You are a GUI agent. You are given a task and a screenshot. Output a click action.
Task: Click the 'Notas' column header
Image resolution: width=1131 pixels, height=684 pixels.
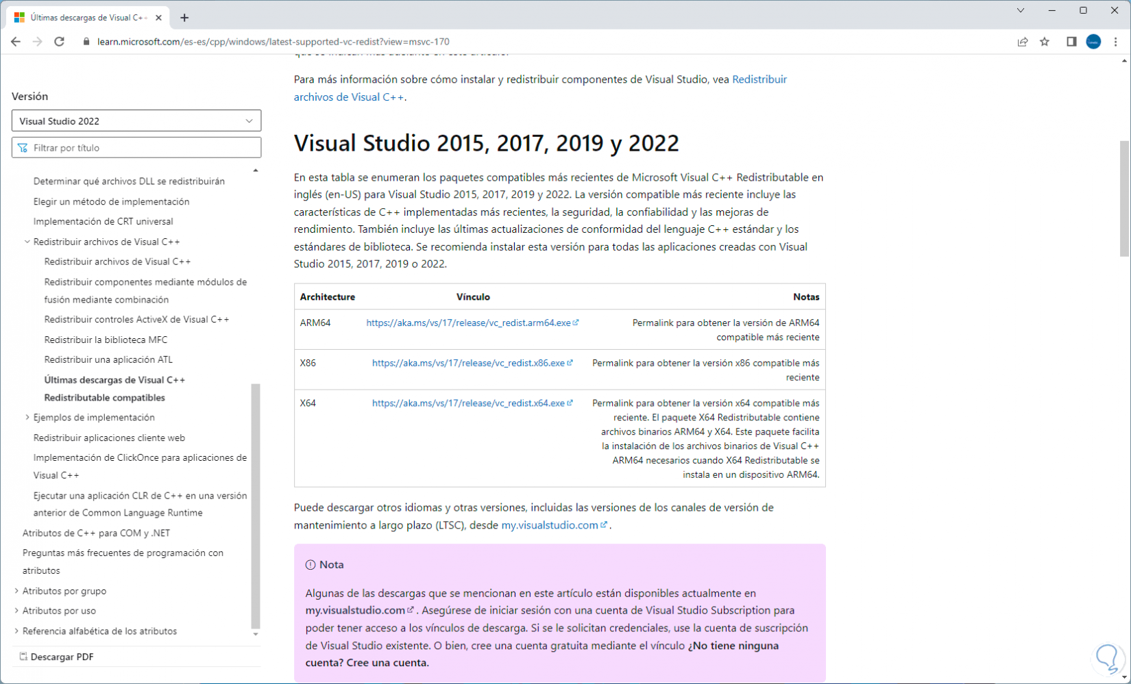806,297
